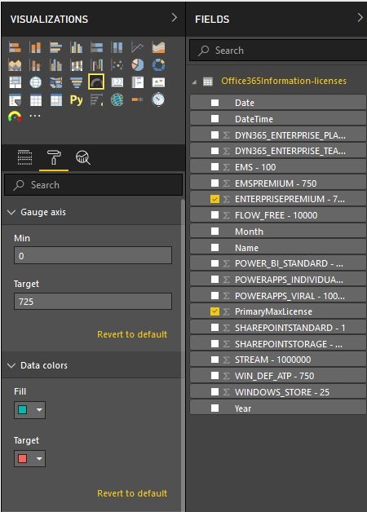Click the Target value field showing 725
The height and width of the screenshot is (512, 367).
click(93, 301)
